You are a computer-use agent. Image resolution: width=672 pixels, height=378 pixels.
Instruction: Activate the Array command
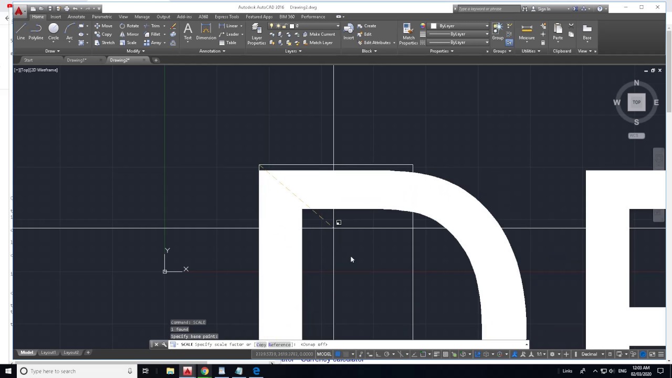(153, 43)
